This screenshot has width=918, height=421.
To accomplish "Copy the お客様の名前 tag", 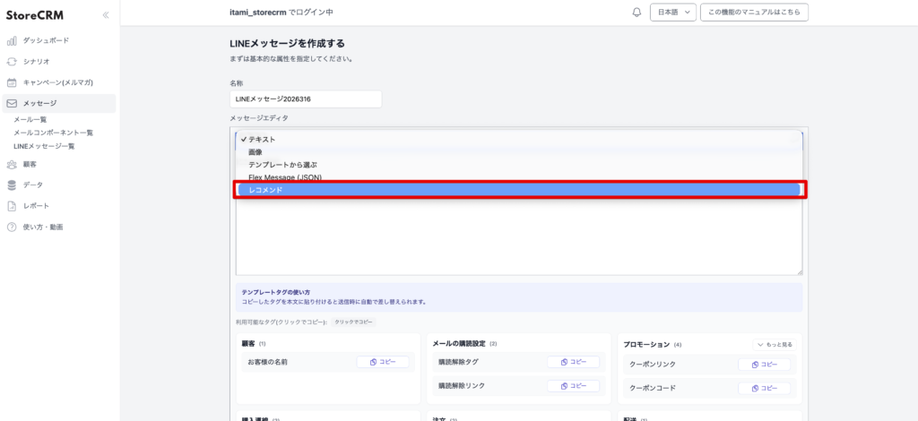I will (x=383, y=362).
